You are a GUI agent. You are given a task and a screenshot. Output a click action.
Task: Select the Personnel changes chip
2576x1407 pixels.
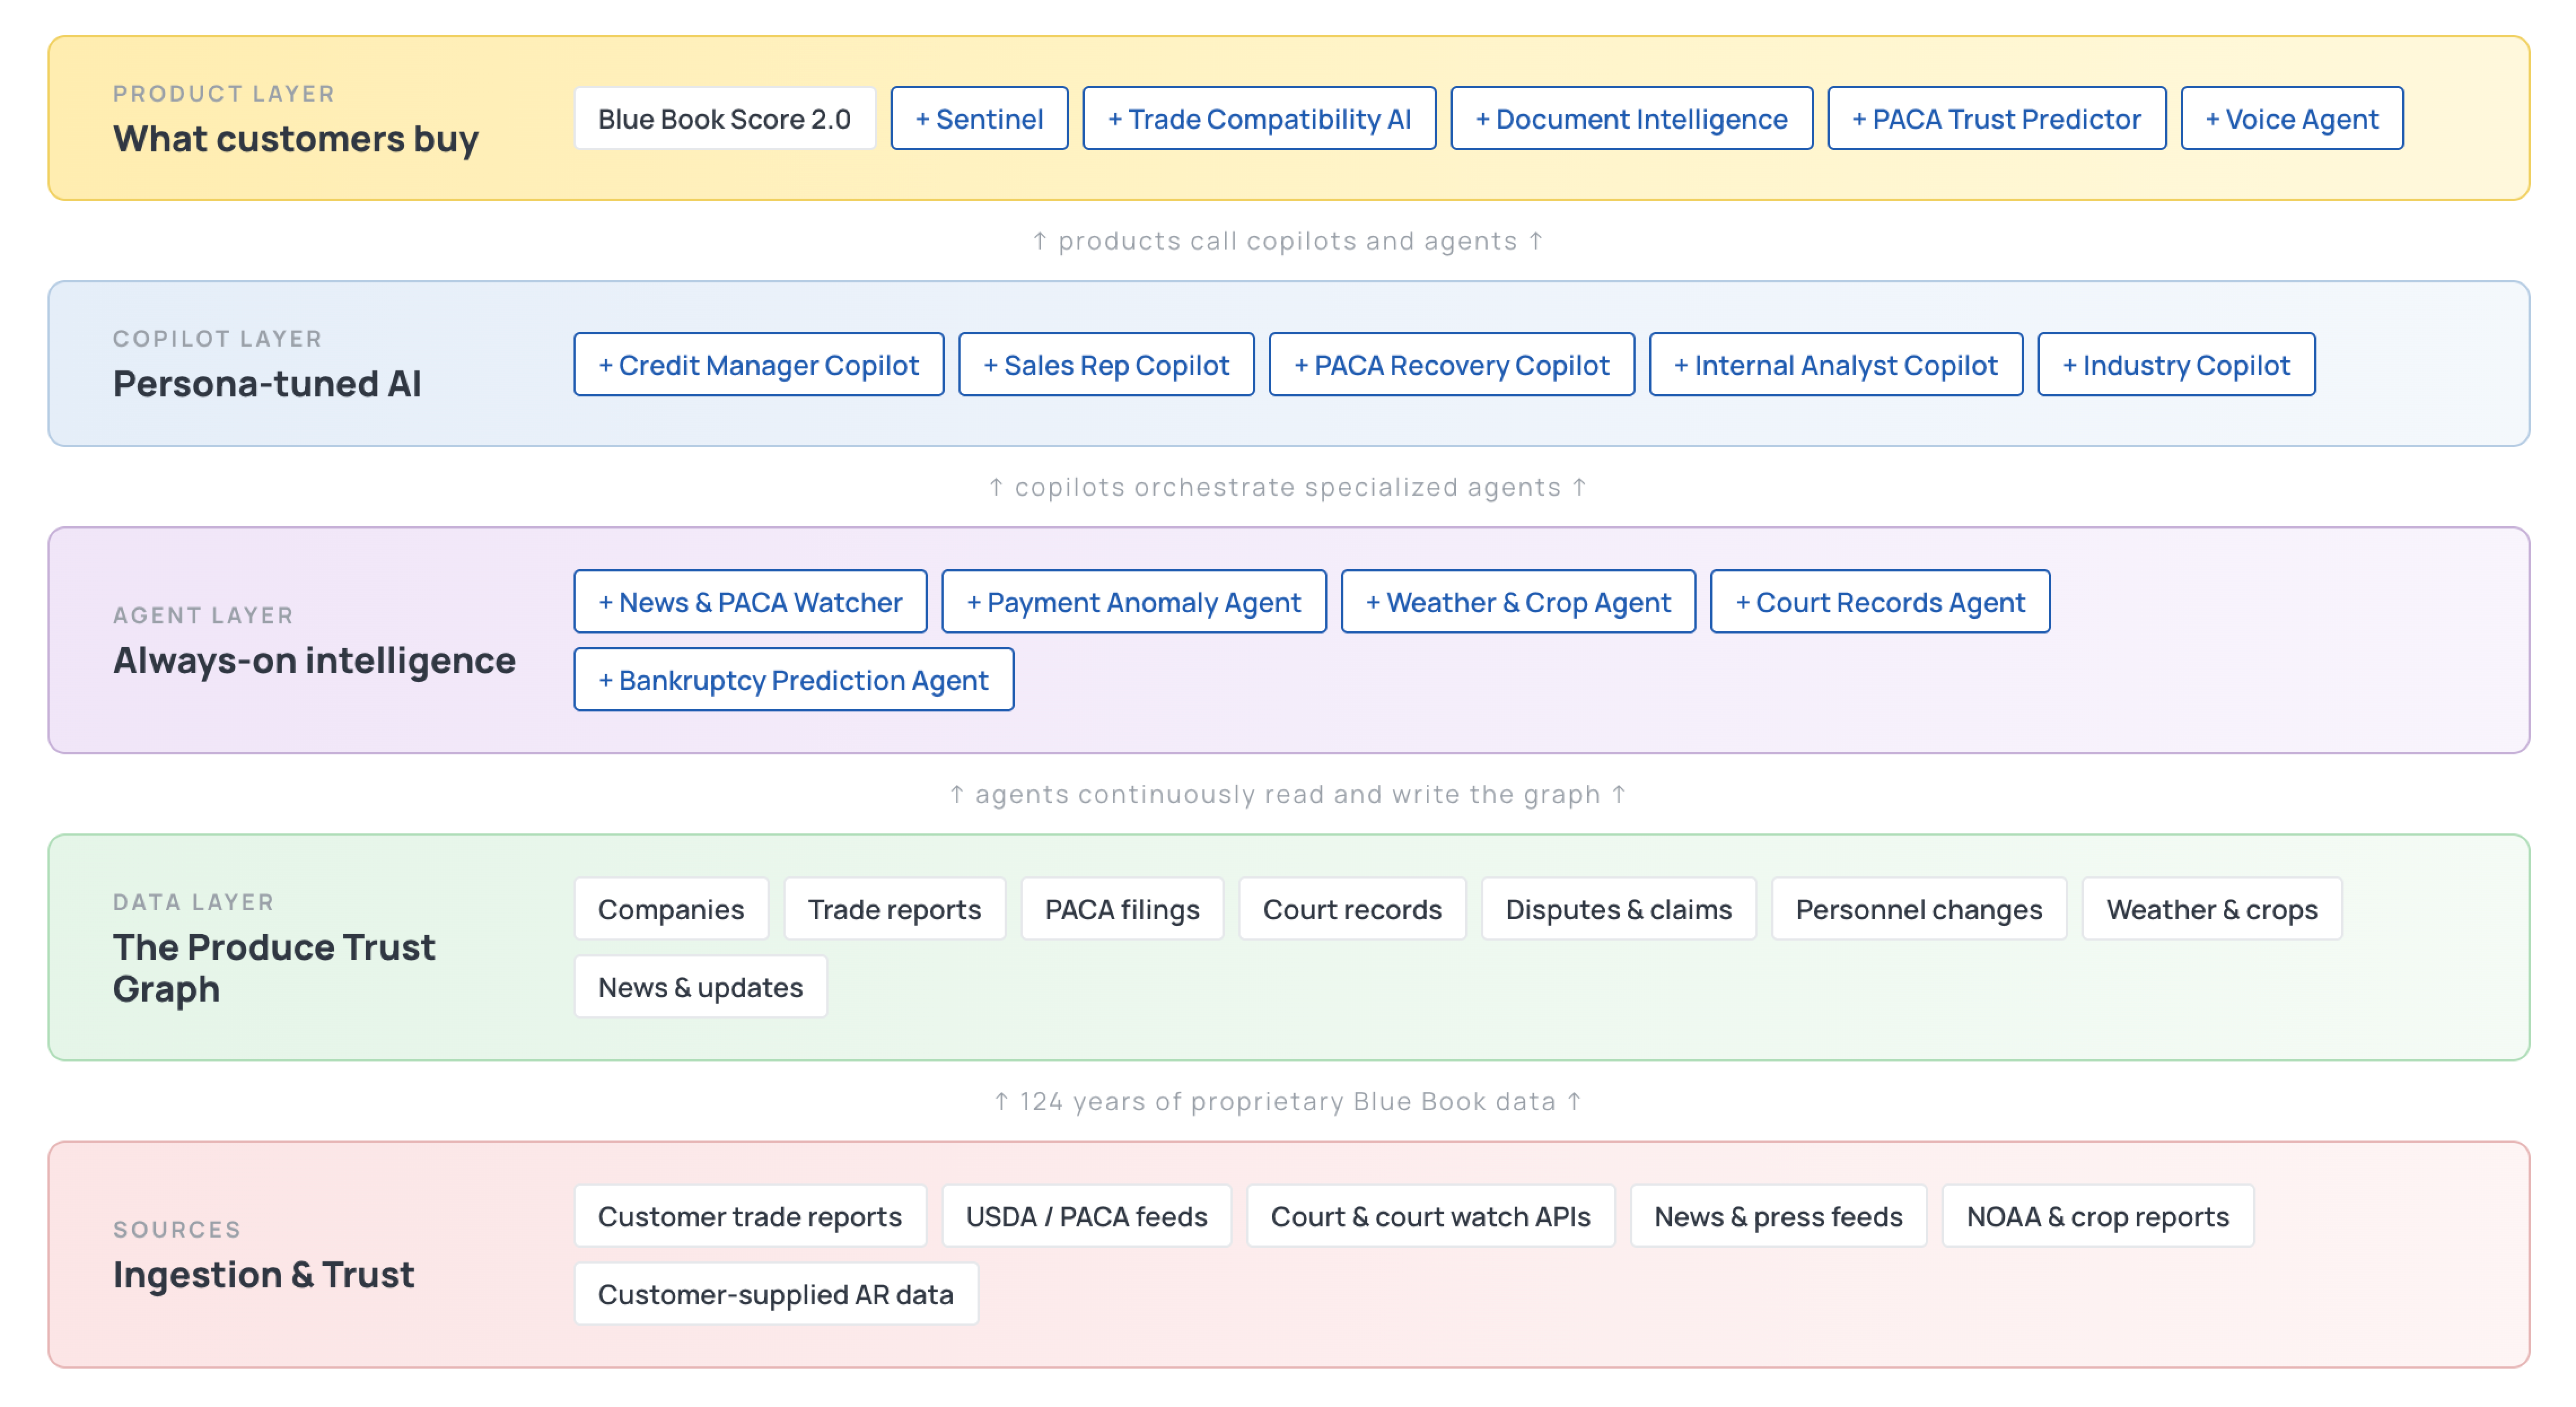1918,909
